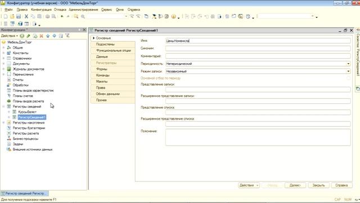Click the filter icon in Configuration panel toolbar
This screenshot has height=203, width=360.
(67, 36)
